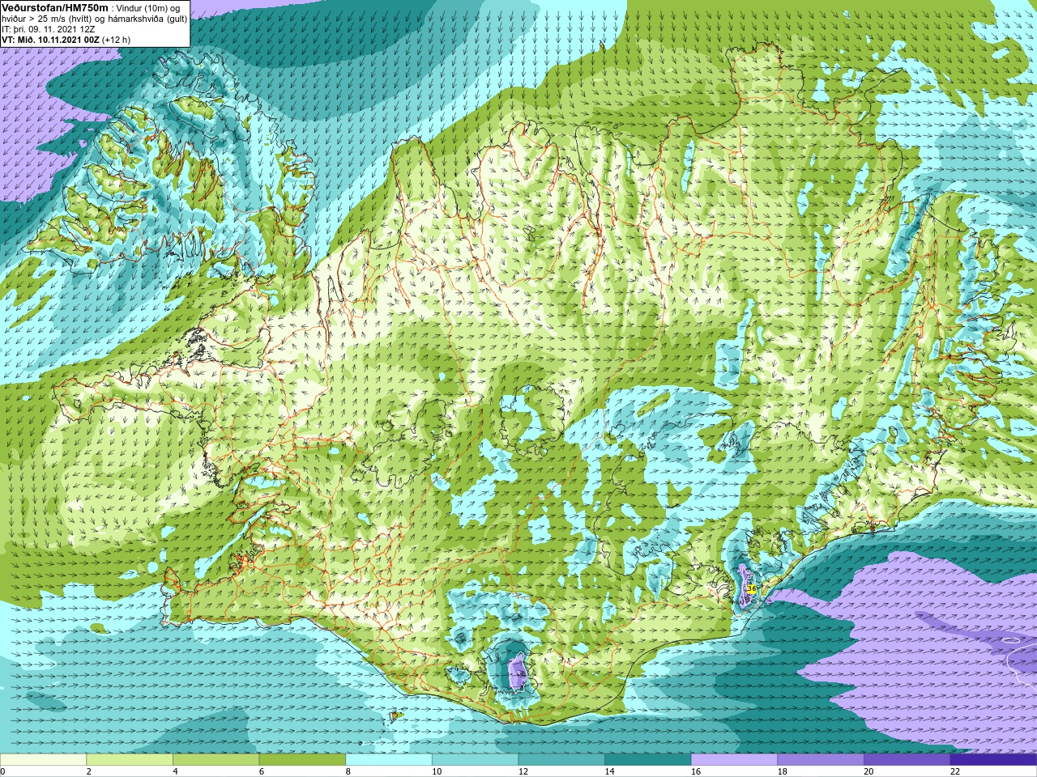Image resolution: width=1037 pixels, height=777 pixels.
Task: Click the scale label '2'
Action: (89, 771)
